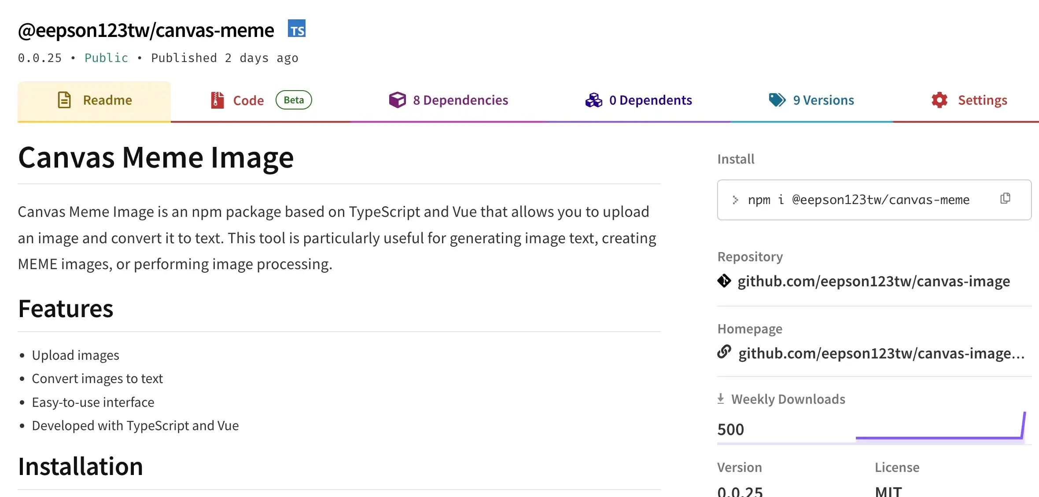This screenshot has width=1039, height=497.
Task: Click the Version label in sidebar
Action: (x=739, y=467)
